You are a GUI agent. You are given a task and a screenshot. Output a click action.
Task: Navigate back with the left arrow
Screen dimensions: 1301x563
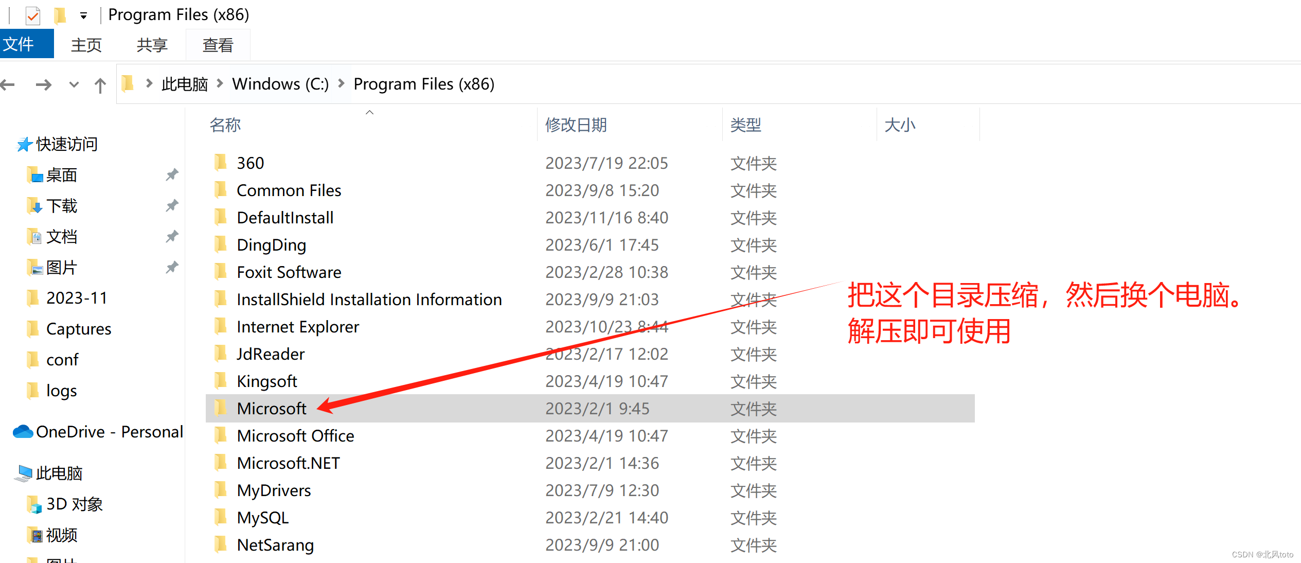(x=8, y=84)
